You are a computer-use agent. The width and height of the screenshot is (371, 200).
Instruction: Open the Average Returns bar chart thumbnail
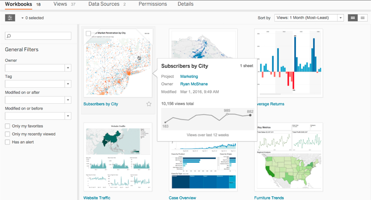[290, 63]
